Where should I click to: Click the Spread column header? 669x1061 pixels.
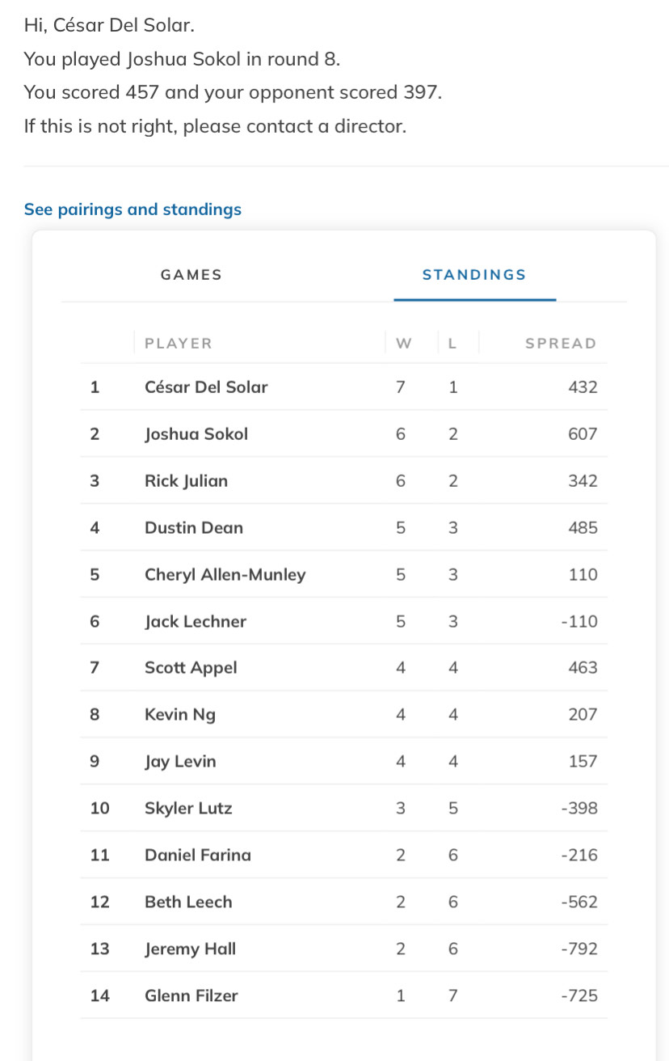(x=561, y=344)
